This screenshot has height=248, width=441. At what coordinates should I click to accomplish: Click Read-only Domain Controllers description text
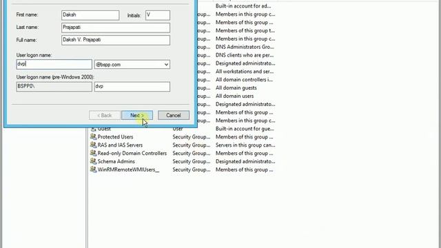[x=244, y=153]
